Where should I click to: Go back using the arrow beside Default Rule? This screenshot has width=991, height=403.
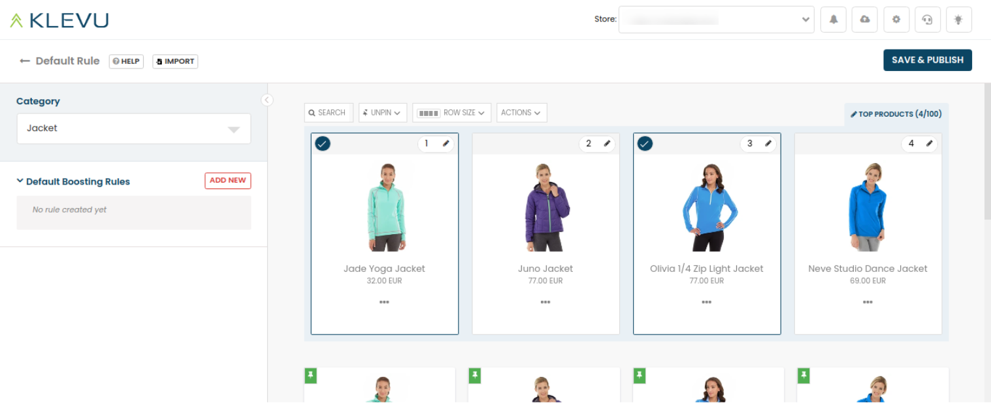click(25, 61)
